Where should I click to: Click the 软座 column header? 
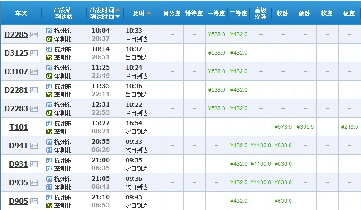(x=327, y=14)
